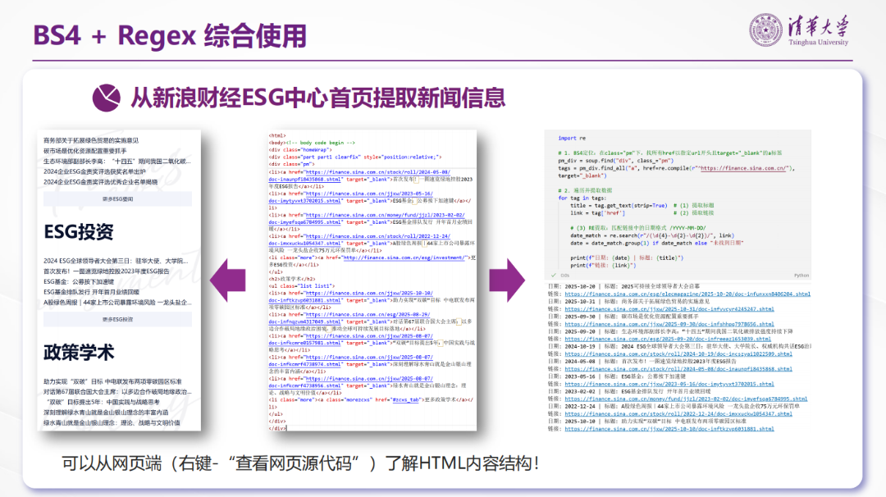886x497 pixels.
Task: Click the 're.search' date_match code line
Action: [x=652, y=235]
